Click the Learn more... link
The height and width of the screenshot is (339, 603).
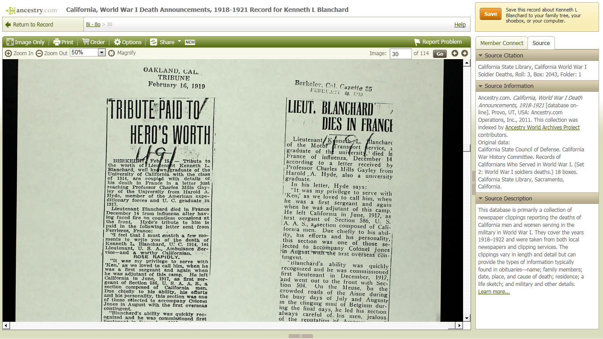494,292
